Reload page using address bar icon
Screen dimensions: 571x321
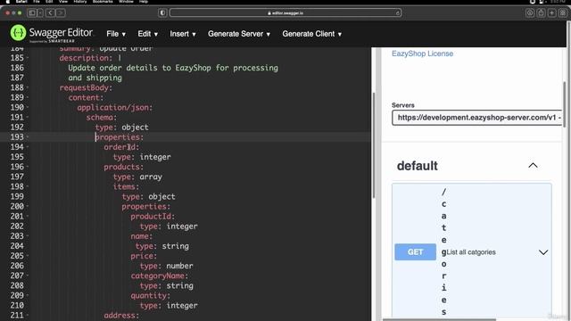tap(397, 13)
